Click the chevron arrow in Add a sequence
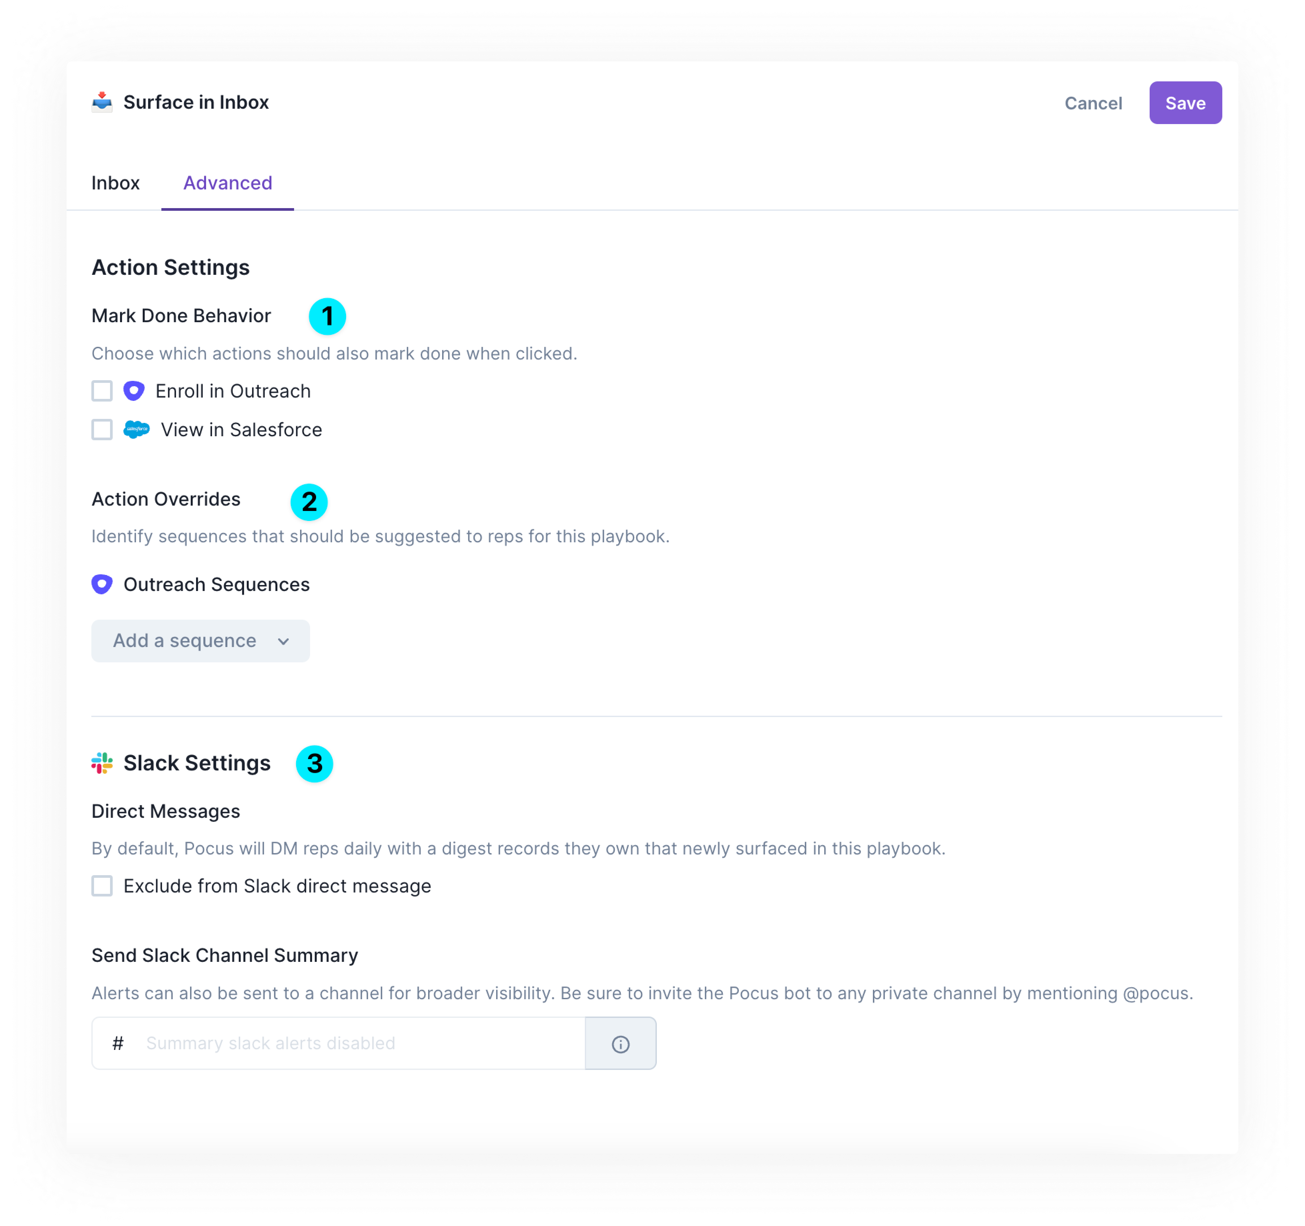Viewport: 1305px width, 1226px height. pos(284,642)
